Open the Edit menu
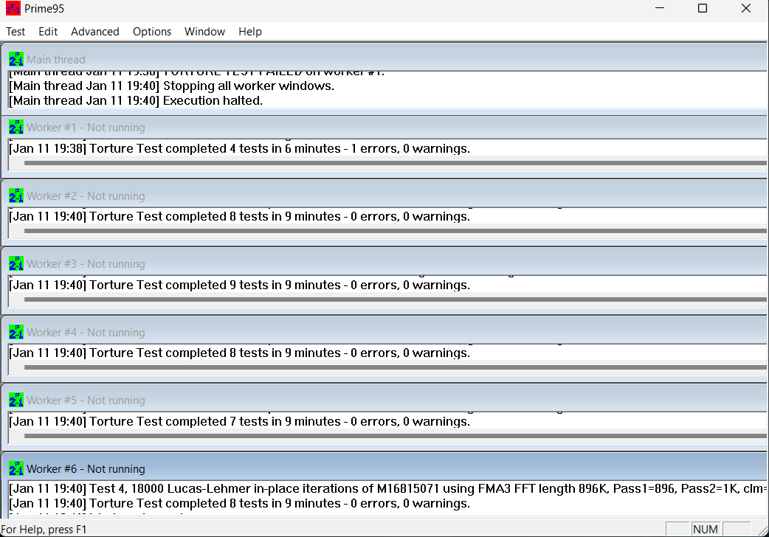Viewport: 769px width, 537px height. 48,32
